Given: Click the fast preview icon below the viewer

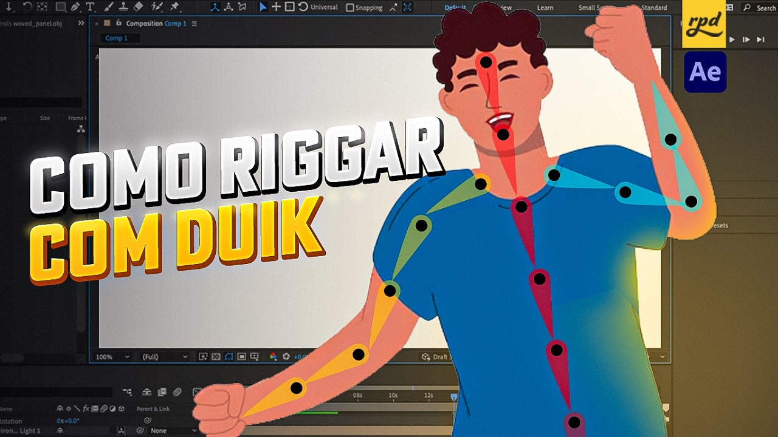Looking at the screenshot, I should tap(203, 357).
